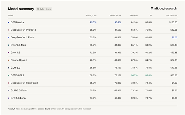
Task: Click the 'Recall, 3 runs' column header
Action: click(x=115, y=16)
